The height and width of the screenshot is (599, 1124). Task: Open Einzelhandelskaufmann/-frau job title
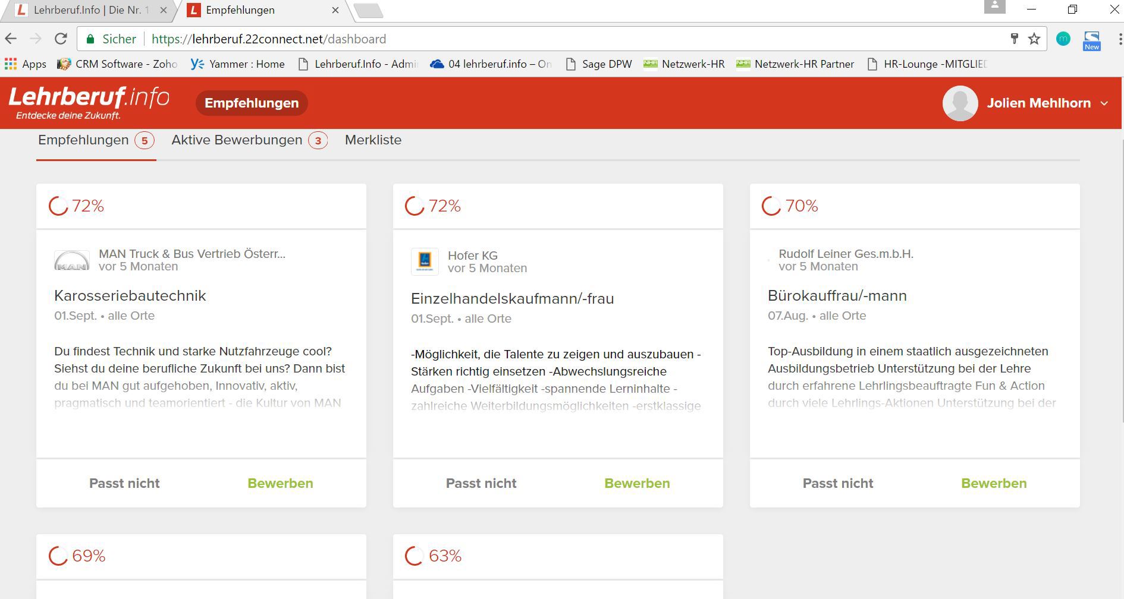512,298
